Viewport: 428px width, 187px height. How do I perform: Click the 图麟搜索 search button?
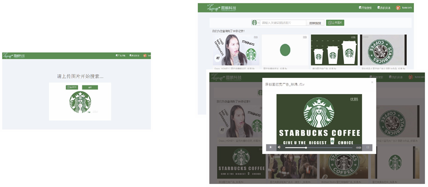click(x=315, y=23)
